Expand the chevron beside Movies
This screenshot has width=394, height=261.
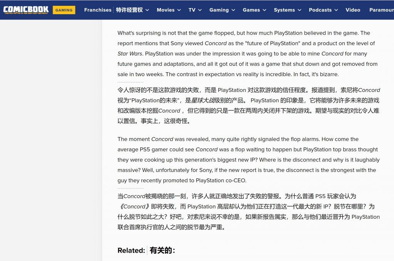click(x=179, y=10)
